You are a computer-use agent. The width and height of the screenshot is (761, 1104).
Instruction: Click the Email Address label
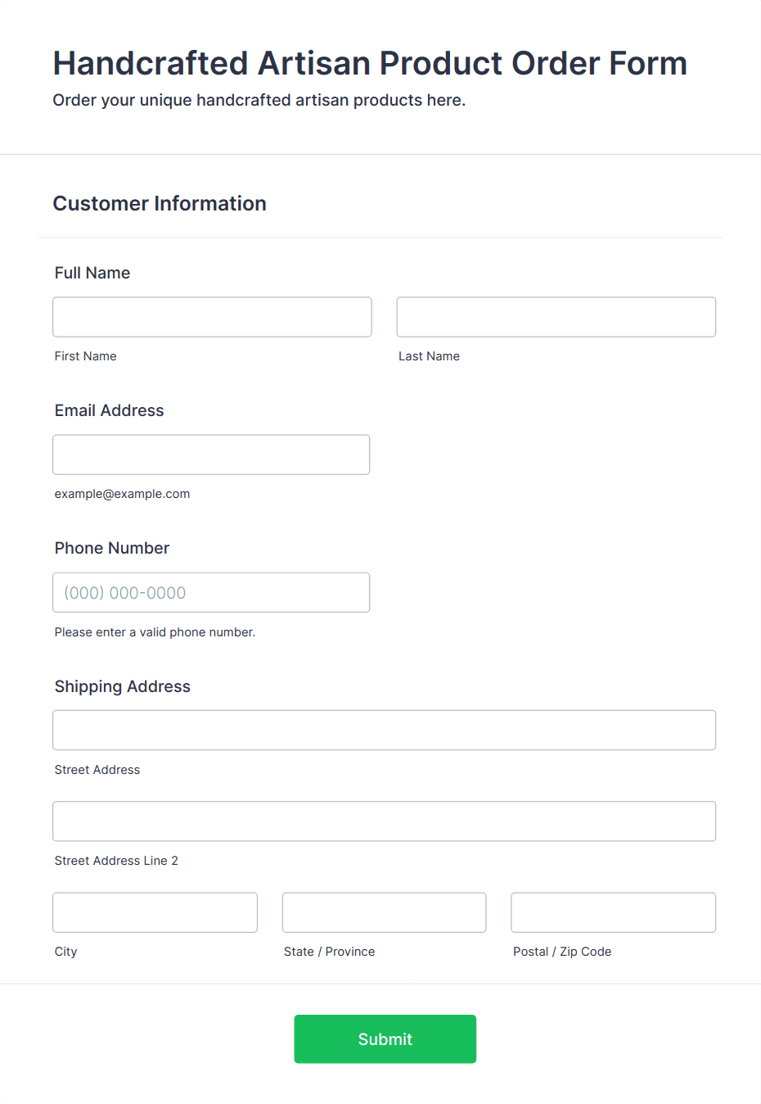[x=110, y=410]
